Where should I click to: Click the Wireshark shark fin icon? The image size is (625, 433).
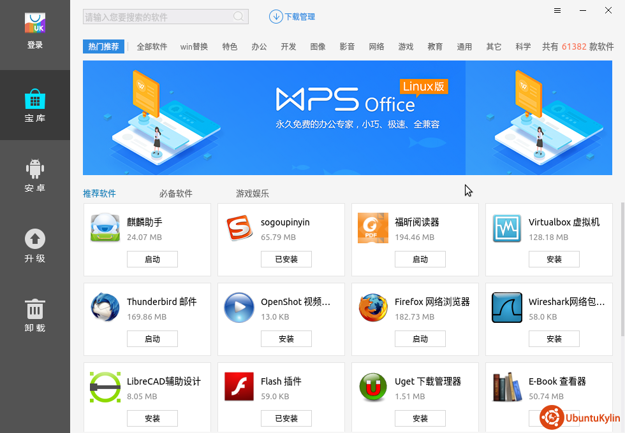click(x=507, y=308)
